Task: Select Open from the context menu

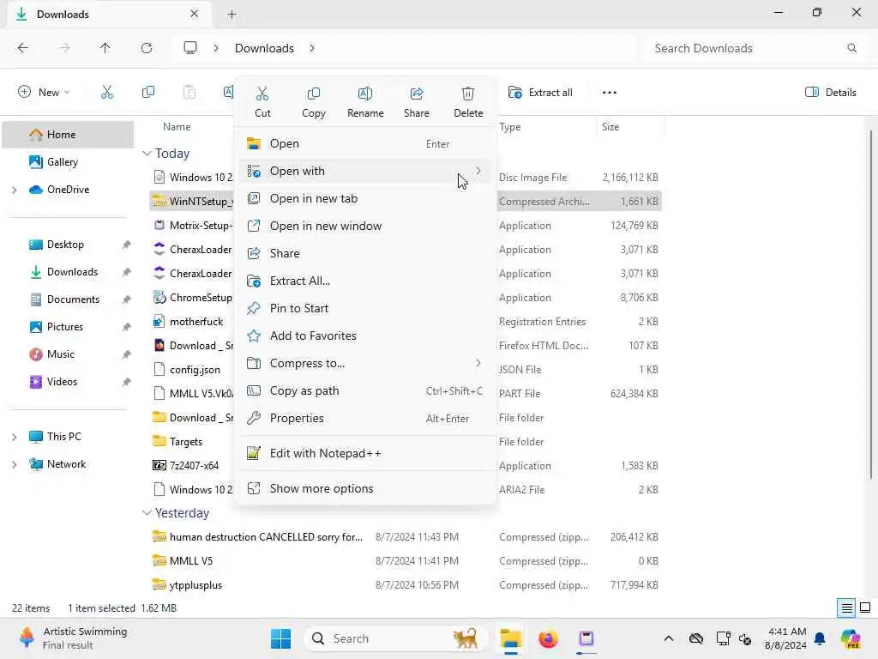Action: tap(367, 143)
